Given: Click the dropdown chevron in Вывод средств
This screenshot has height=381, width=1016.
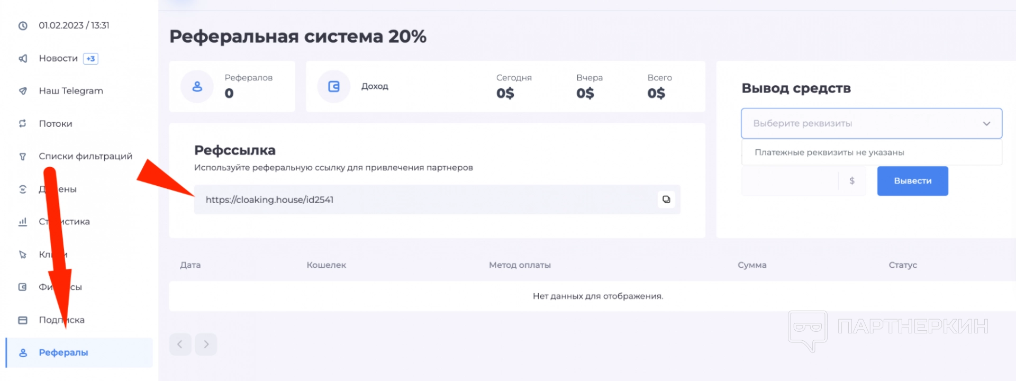Looking at the screenshot, I should pyautogui.click(x=986, y=123).
